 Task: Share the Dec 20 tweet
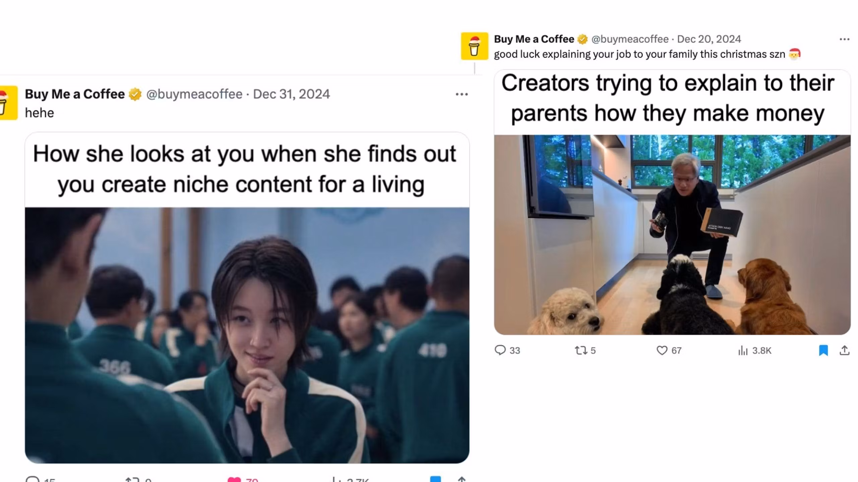point(845,350)
